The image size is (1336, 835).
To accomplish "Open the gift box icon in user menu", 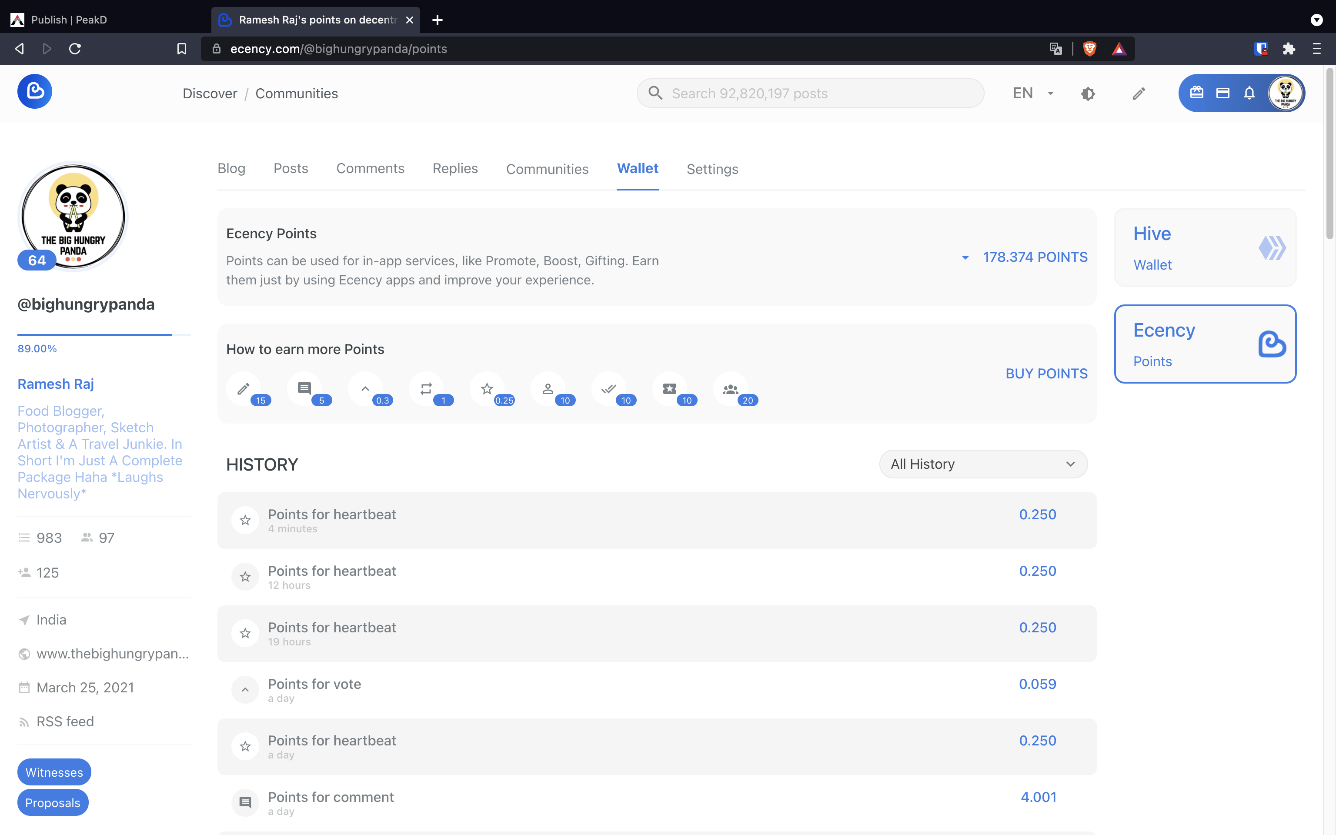I will pyautogui.click(x=1196, y=92).
